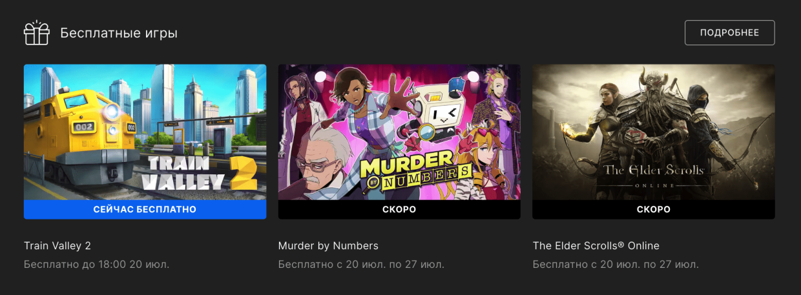The width and height of the screenshot is (801, 295).
Task: Click the Бесплатно до 18:00 20 июл. date text
Action: pyautogui.click(x=97, y=265)
